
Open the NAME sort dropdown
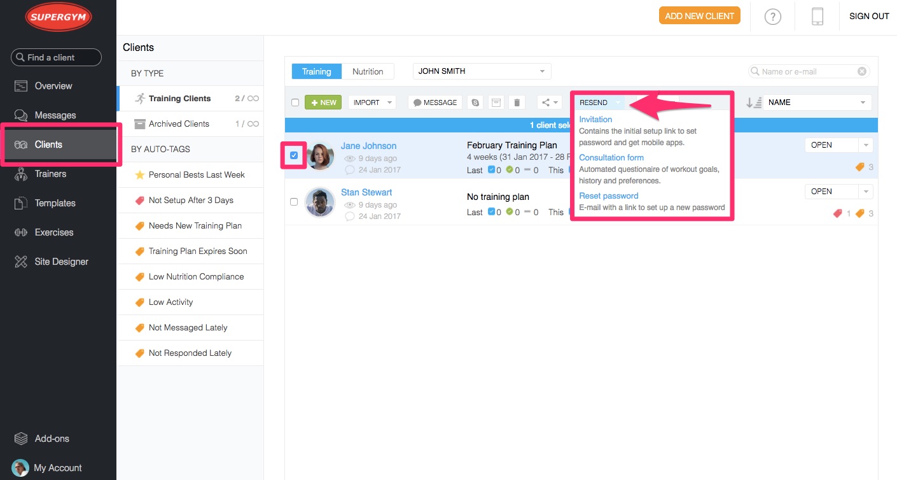click(817, 102)
